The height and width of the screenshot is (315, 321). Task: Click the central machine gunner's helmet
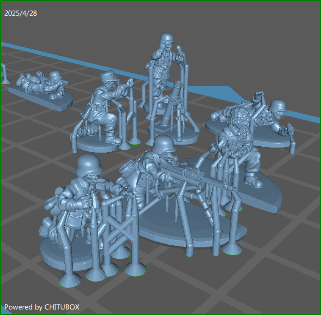[163, 145]
